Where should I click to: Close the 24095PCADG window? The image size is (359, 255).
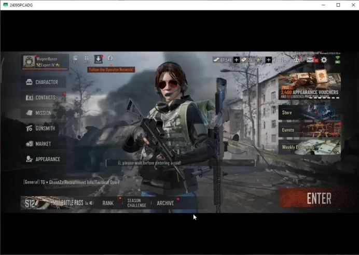(353, 5)
